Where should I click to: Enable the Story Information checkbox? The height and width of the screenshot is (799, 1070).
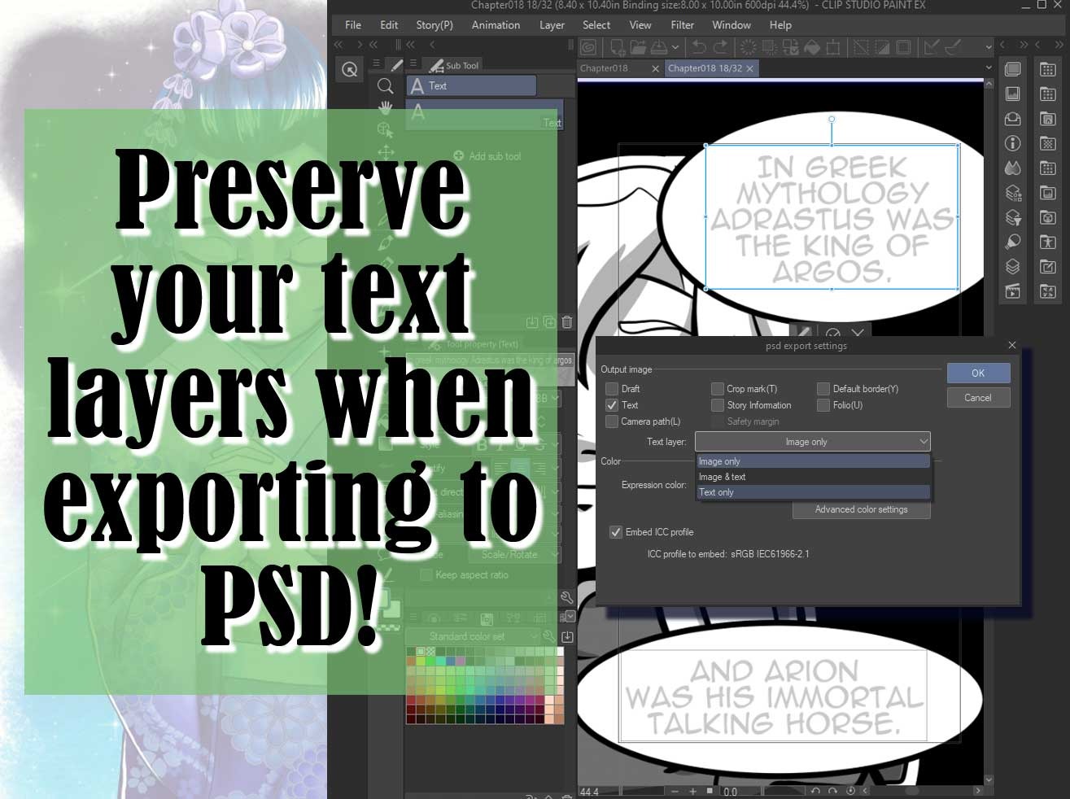717,405
